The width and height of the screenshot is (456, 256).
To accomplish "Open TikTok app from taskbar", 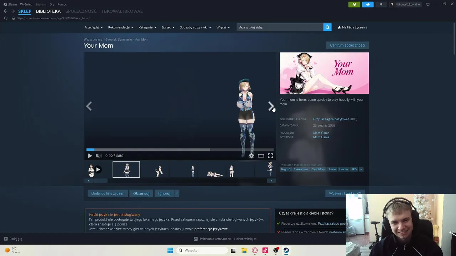I will pyautogui.click(x=265, y=250).
